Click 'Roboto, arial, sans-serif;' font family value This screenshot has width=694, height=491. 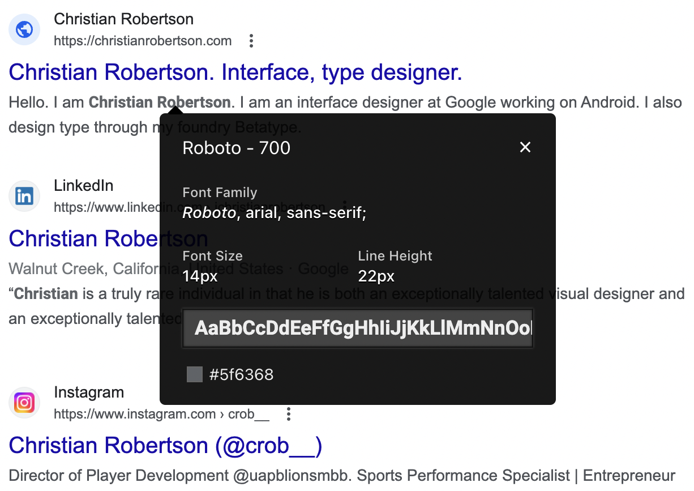click(x=275, y=214)
